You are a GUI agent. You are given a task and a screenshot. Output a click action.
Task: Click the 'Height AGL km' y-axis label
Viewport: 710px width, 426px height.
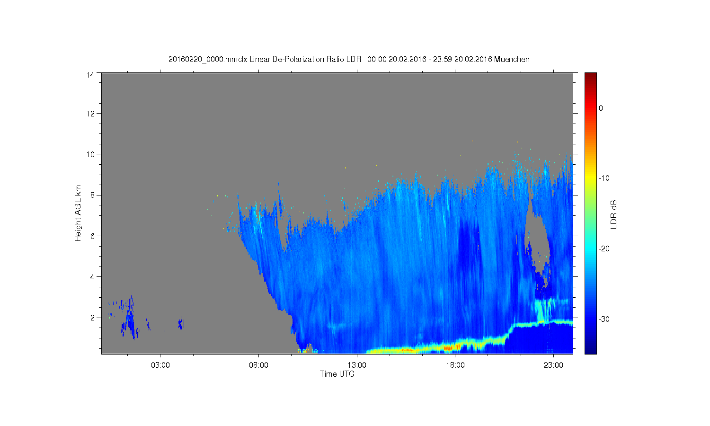[78, 213]
